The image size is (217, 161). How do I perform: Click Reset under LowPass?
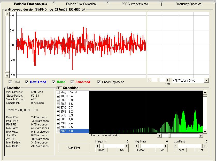tap(180, 150)
